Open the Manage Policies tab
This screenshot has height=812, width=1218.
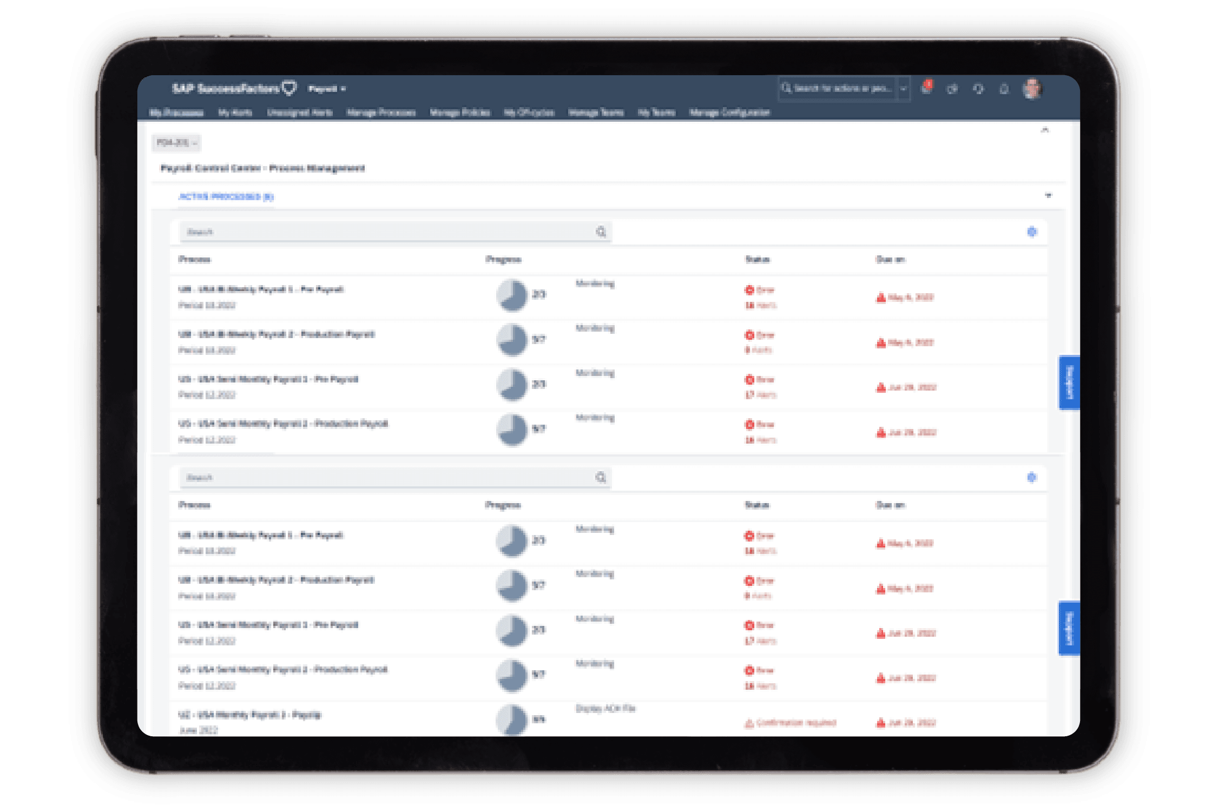pos(459,113)
